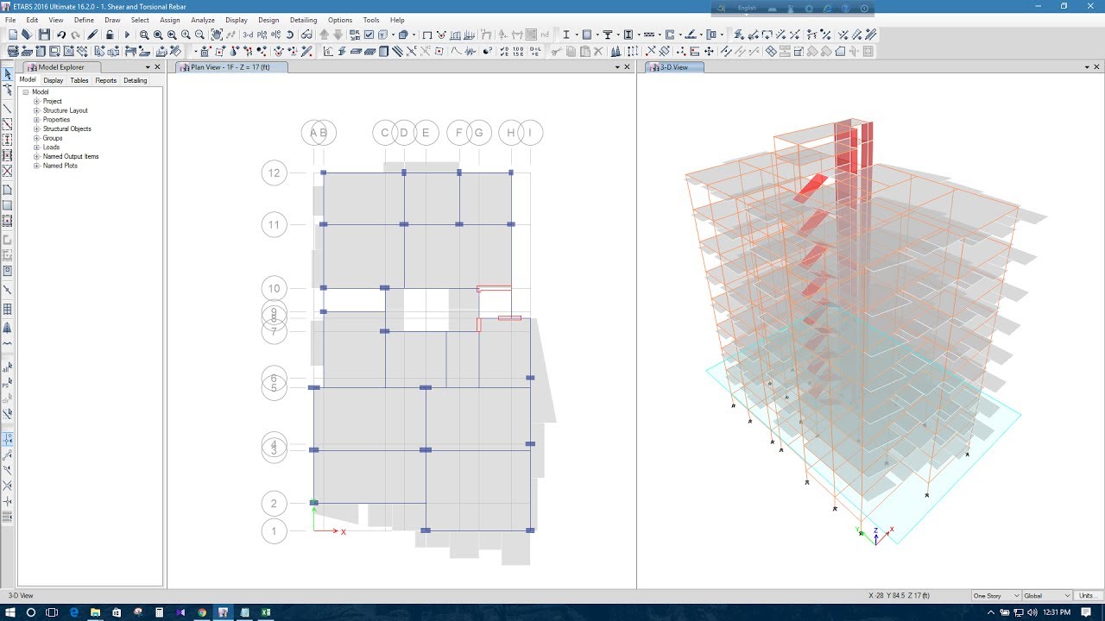
Task: Select the Pan tool in the toolbar
Action: tap(217, 35)
